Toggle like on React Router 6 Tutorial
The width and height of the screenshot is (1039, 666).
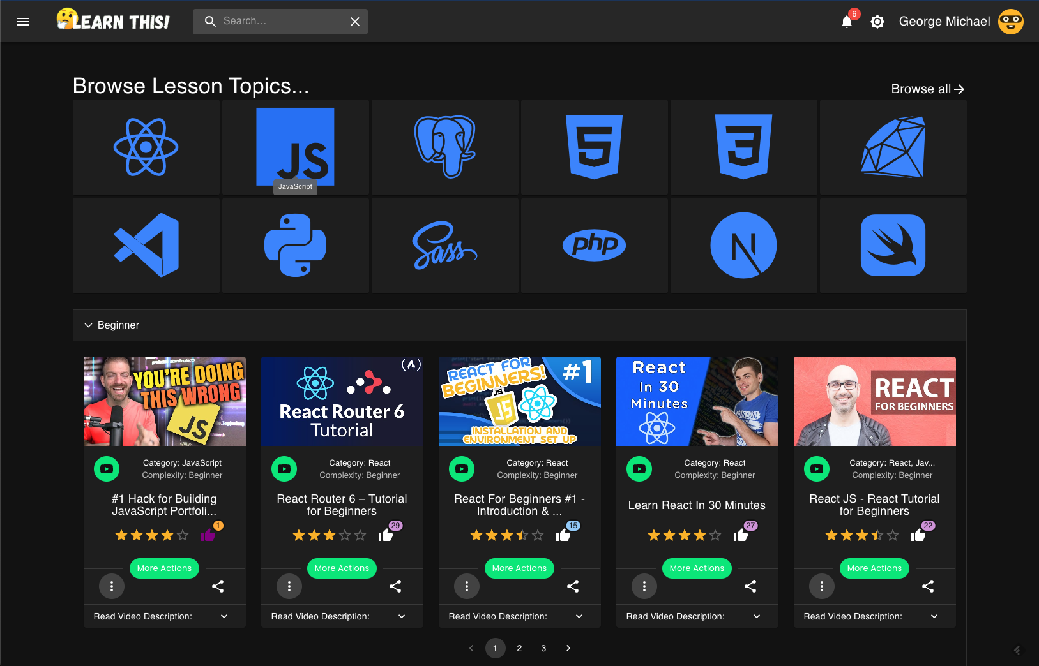pos(385,535)
